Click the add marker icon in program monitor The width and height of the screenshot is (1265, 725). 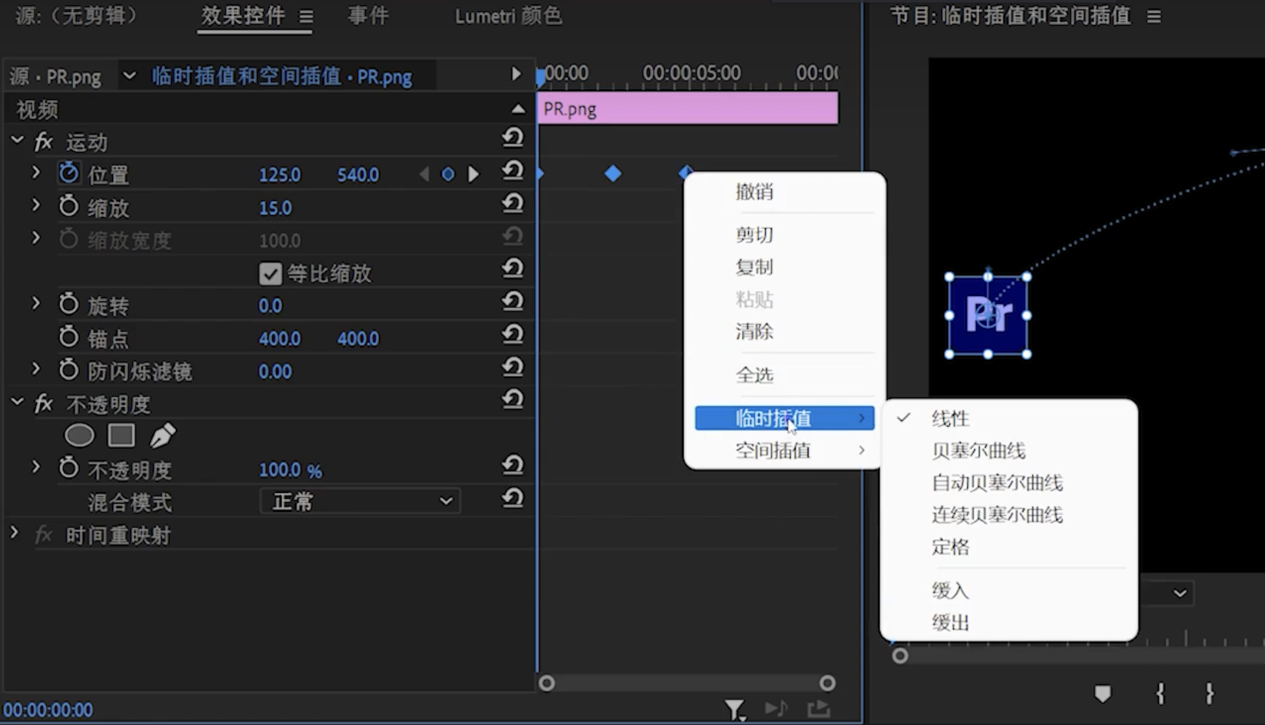pyautogui.click(x=1102, y=693)
